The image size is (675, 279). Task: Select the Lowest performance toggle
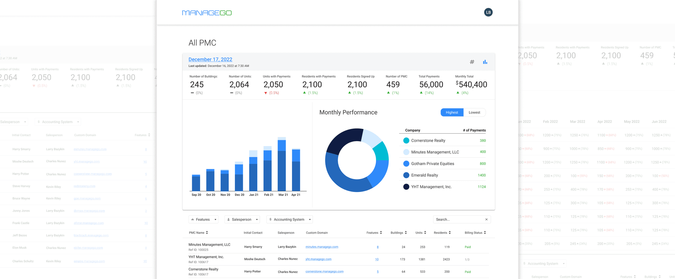point(474,112)
